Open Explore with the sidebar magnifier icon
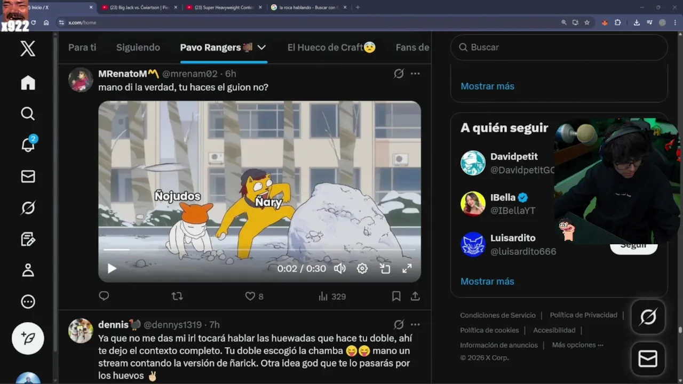The width and height of the screenshot is (683, 384). tap(28, 114)
